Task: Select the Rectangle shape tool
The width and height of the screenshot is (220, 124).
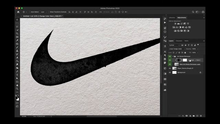Action: [17, 82]
